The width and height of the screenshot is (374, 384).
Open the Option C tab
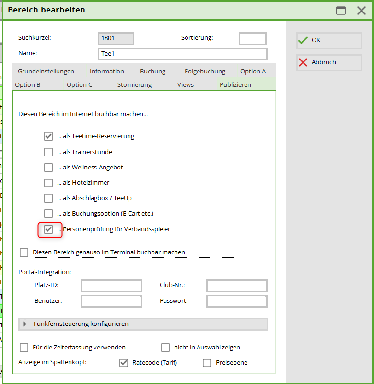[x=80, y=85]
